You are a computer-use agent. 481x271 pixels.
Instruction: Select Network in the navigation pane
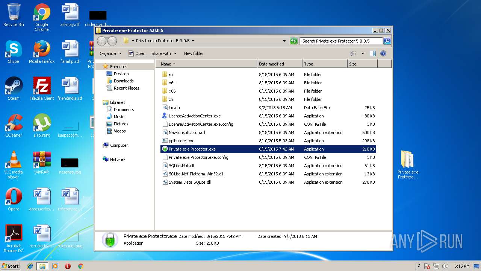(118, 160)
